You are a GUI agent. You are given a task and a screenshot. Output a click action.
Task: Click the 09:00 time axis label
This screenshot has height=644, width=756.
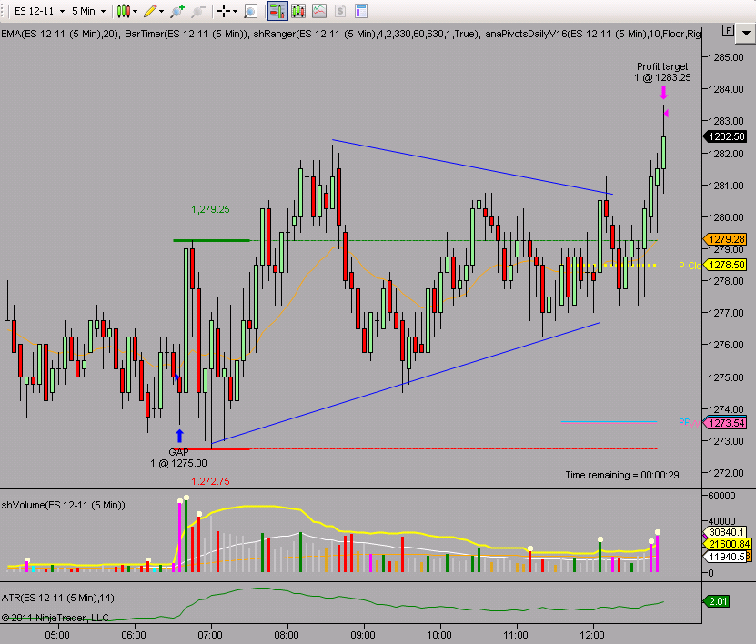click(363, 635)
